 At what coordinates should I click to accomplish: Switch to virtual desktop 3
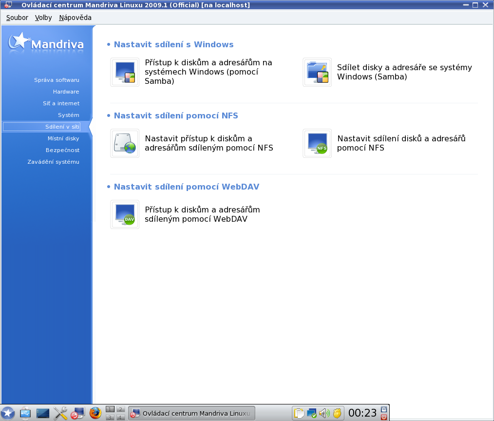click(110, 417)
